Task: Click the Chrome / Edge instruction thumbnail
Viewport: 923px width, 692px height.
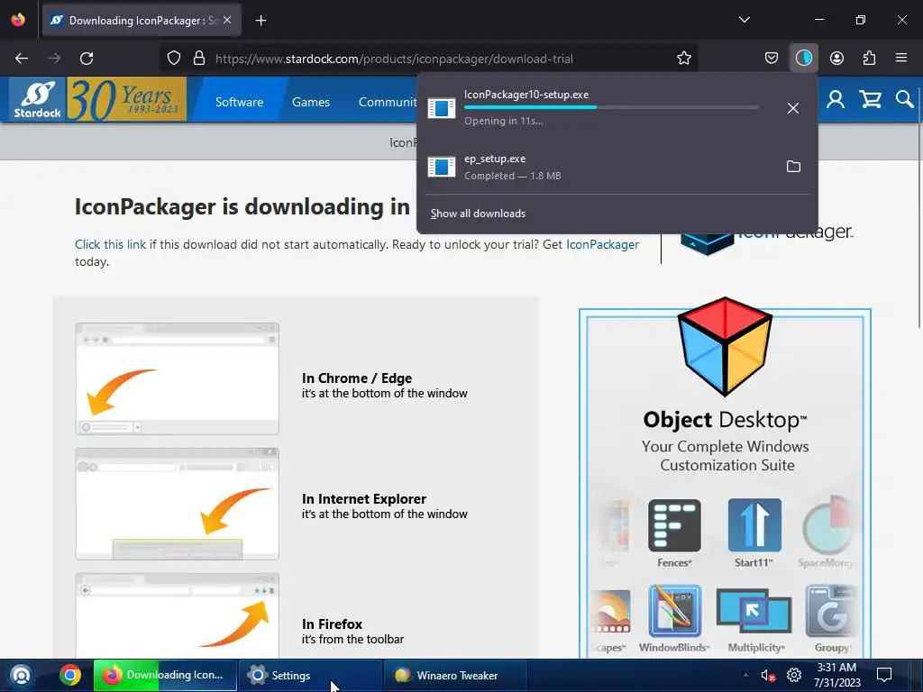Action: click(x=178, y=378)
